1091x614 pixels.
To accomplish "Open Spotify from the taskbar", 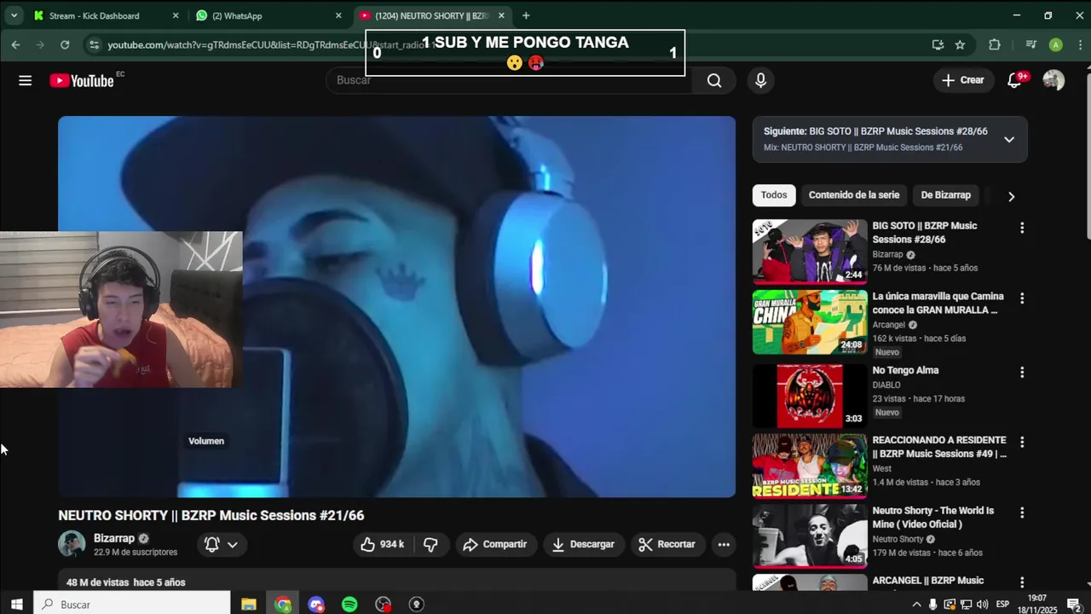I will (349, 604).
